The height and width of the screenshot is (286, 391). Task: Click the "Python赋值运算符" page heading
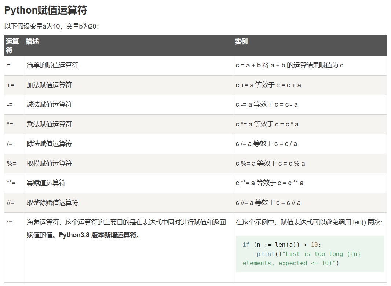tap(45, 10)
